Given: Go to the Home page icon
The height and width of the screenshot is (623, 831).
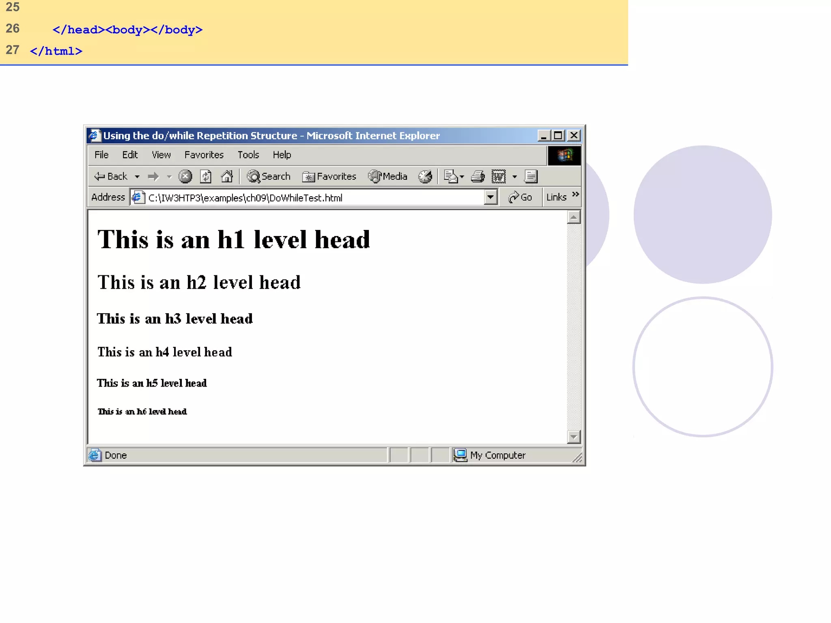Looking at the screenshot, I should [x=227, y=176].
